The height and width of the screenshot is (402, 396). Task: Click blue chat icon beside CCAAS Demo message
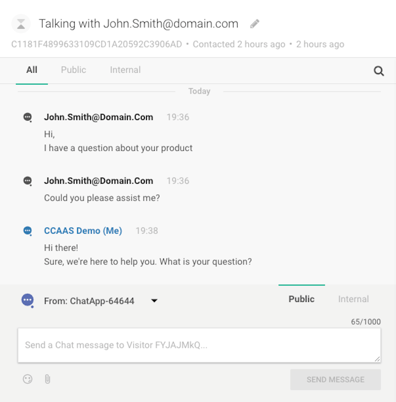point(27,231)
